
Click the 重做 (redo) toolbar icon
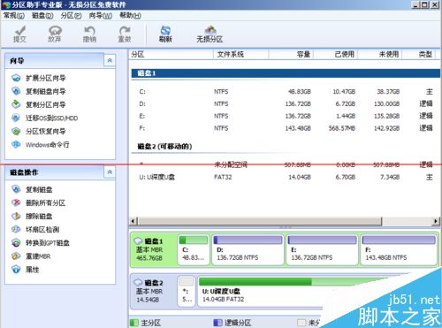click(125, 34)
